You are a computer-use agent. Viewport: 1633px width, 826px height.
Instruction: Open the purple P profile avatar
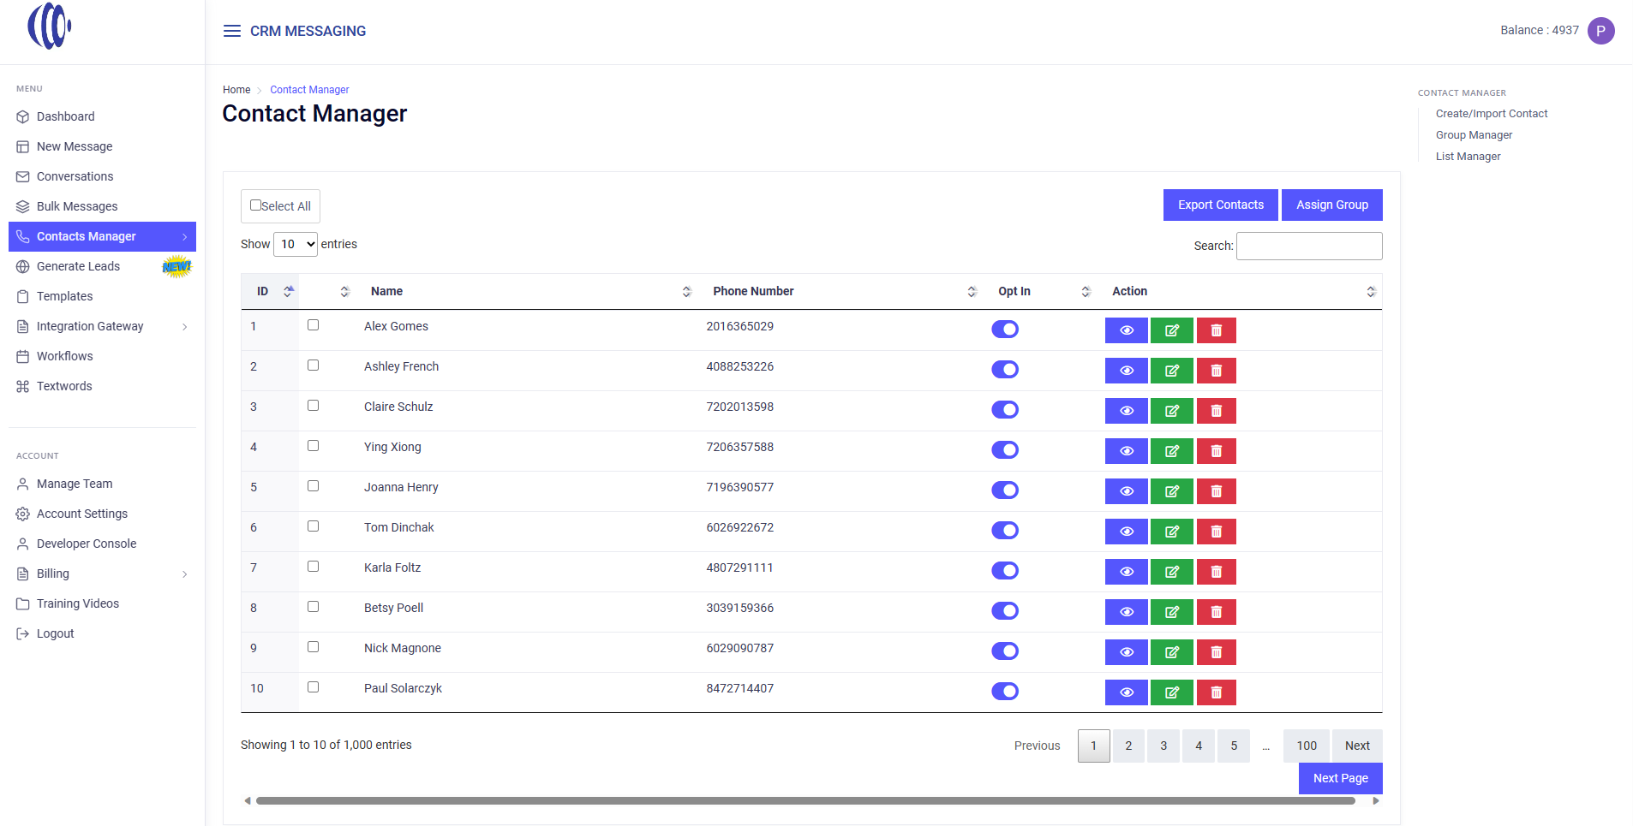point(1600,31)
